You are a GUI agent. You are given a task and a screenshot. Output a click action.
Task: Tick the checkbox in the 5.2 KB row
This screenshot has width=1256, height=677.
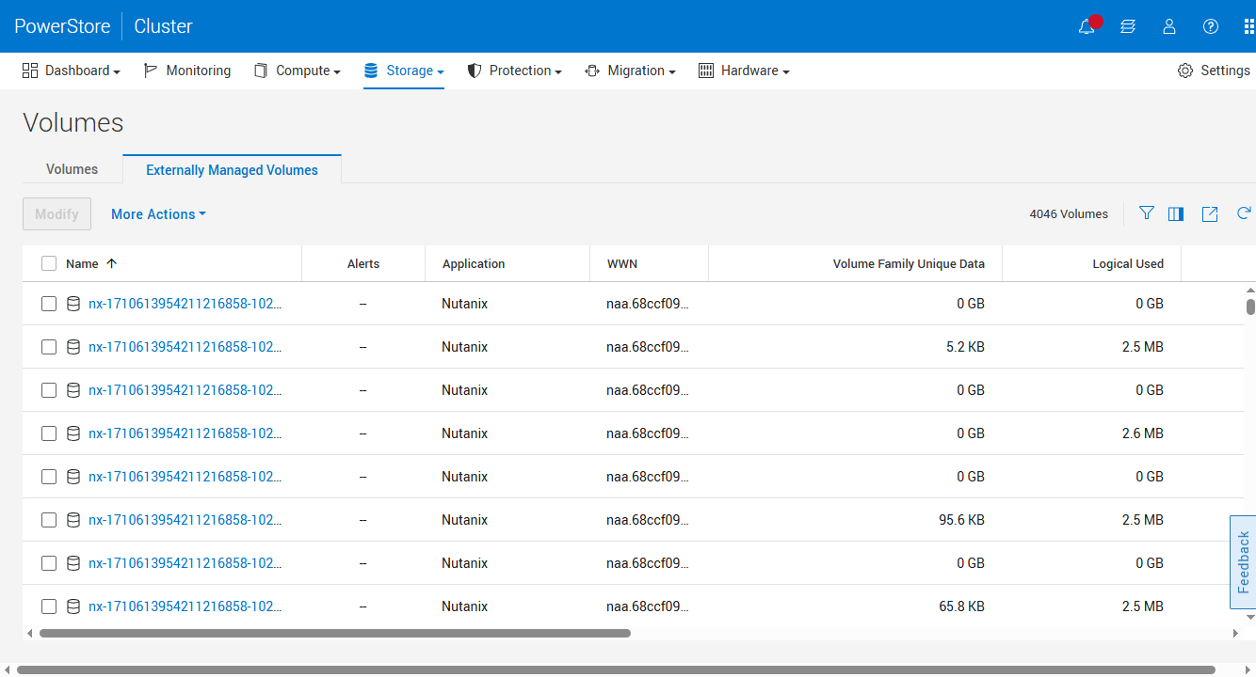click(49, 347)
